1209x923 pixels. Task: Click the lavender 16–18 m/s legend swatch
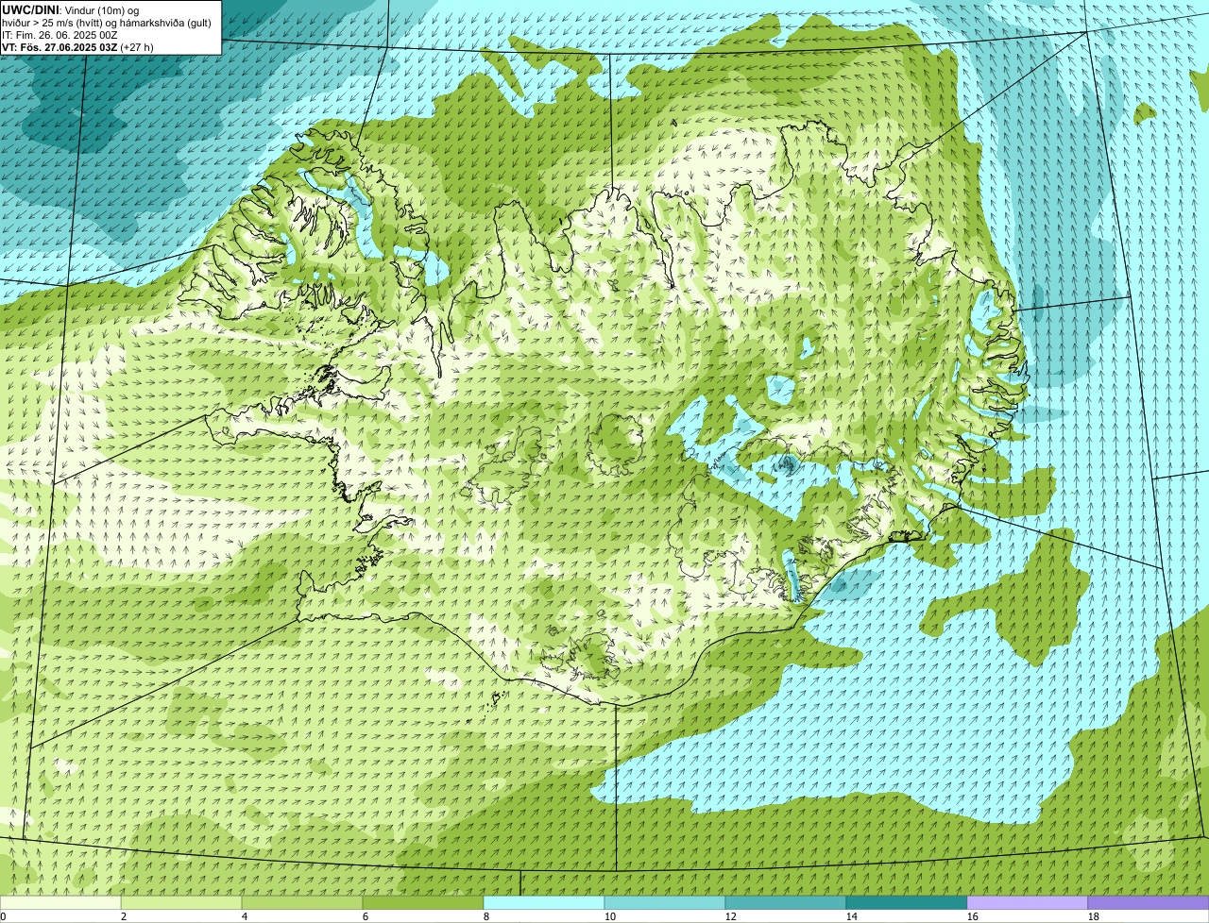(1028, 902)
